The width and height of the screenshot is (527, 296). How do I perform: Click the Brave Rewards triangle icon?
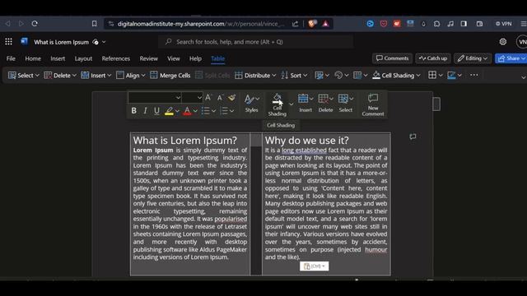pyautogui.click(x=325, y=24)
